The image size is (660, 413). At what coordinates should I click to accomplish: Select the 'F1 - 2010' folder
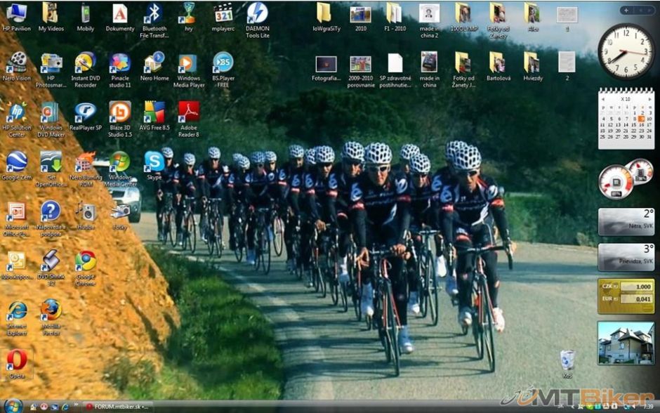point(394,14)
